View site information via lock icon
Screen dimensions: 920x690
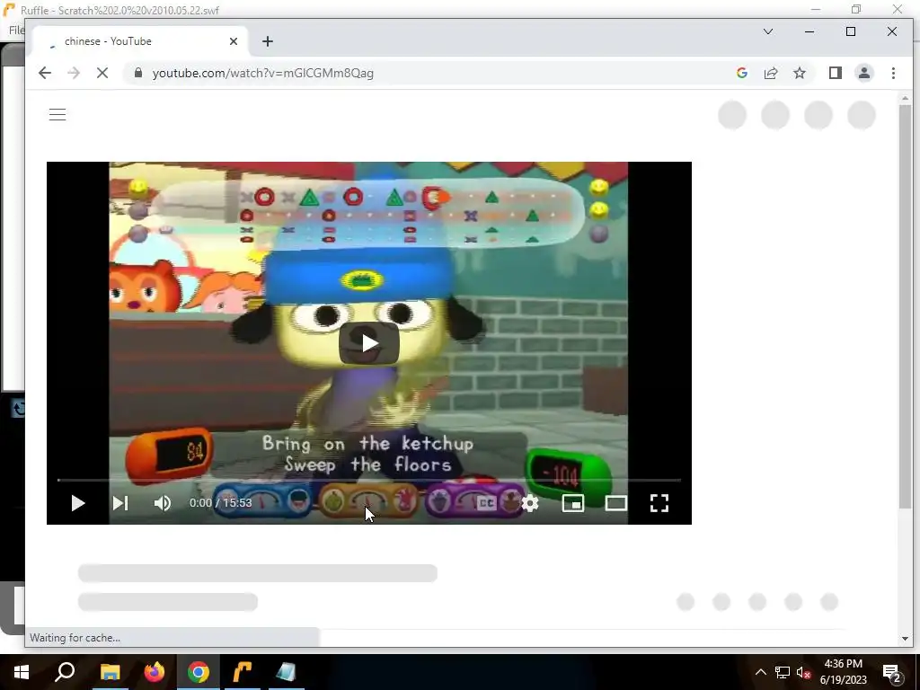[137, 73]
